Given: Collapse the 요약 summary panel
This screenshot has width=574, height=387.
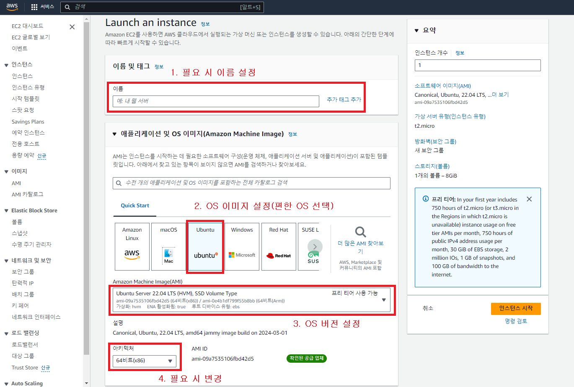Looking at the screenshot, I should point(416,31).
